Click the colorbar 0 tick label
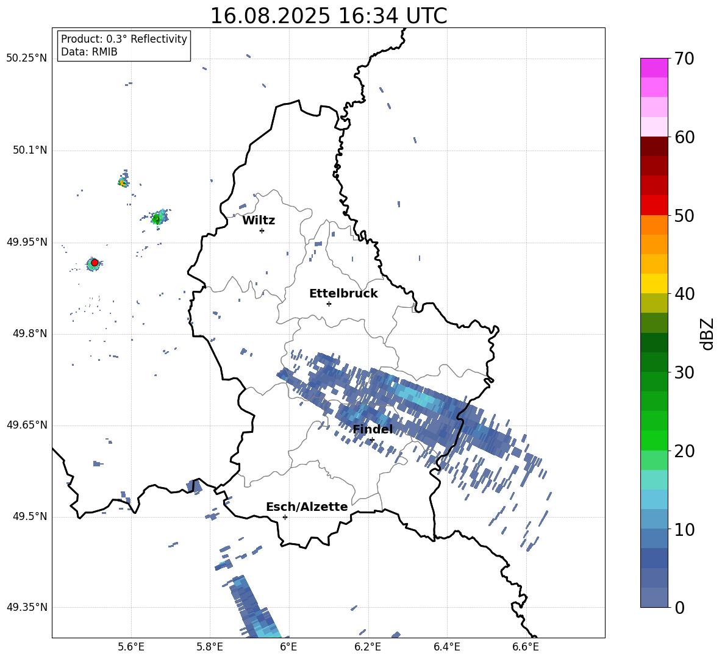The width and height of the screenshot is (722, 659). tap(679, 608)
